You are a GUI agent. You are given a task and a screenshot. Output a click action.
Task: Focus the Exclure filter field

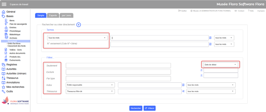tap(118, 72)
